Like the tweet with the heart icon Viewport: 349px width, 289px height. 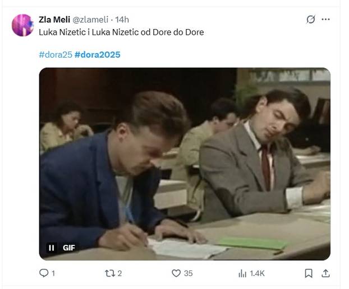(x=176, y=273)
